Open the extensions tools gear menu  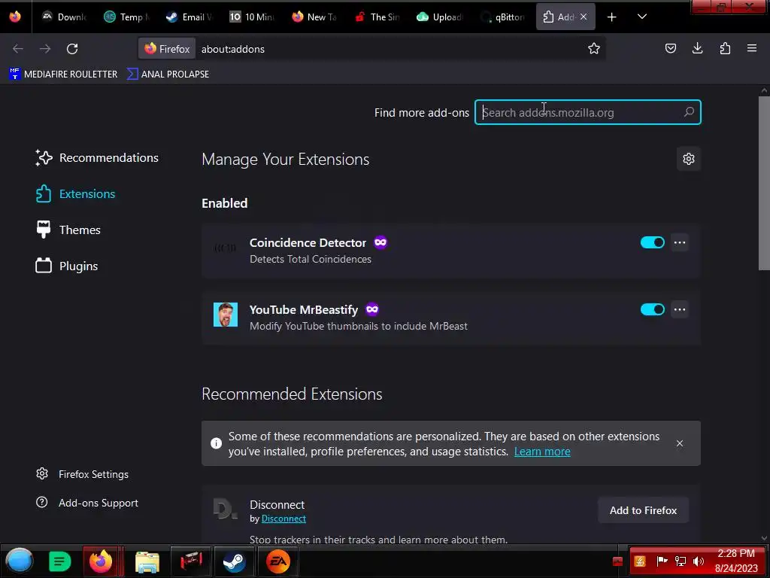689,159
